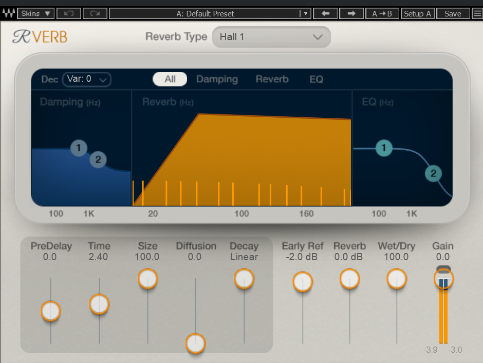Select Damping band node 1

click(79, 148)
